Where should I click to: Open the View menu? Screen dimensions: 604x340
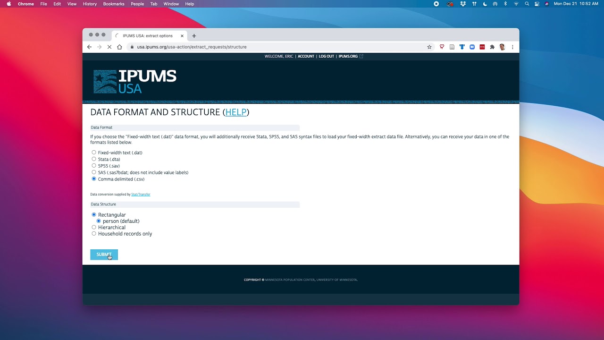coord(72,4)
